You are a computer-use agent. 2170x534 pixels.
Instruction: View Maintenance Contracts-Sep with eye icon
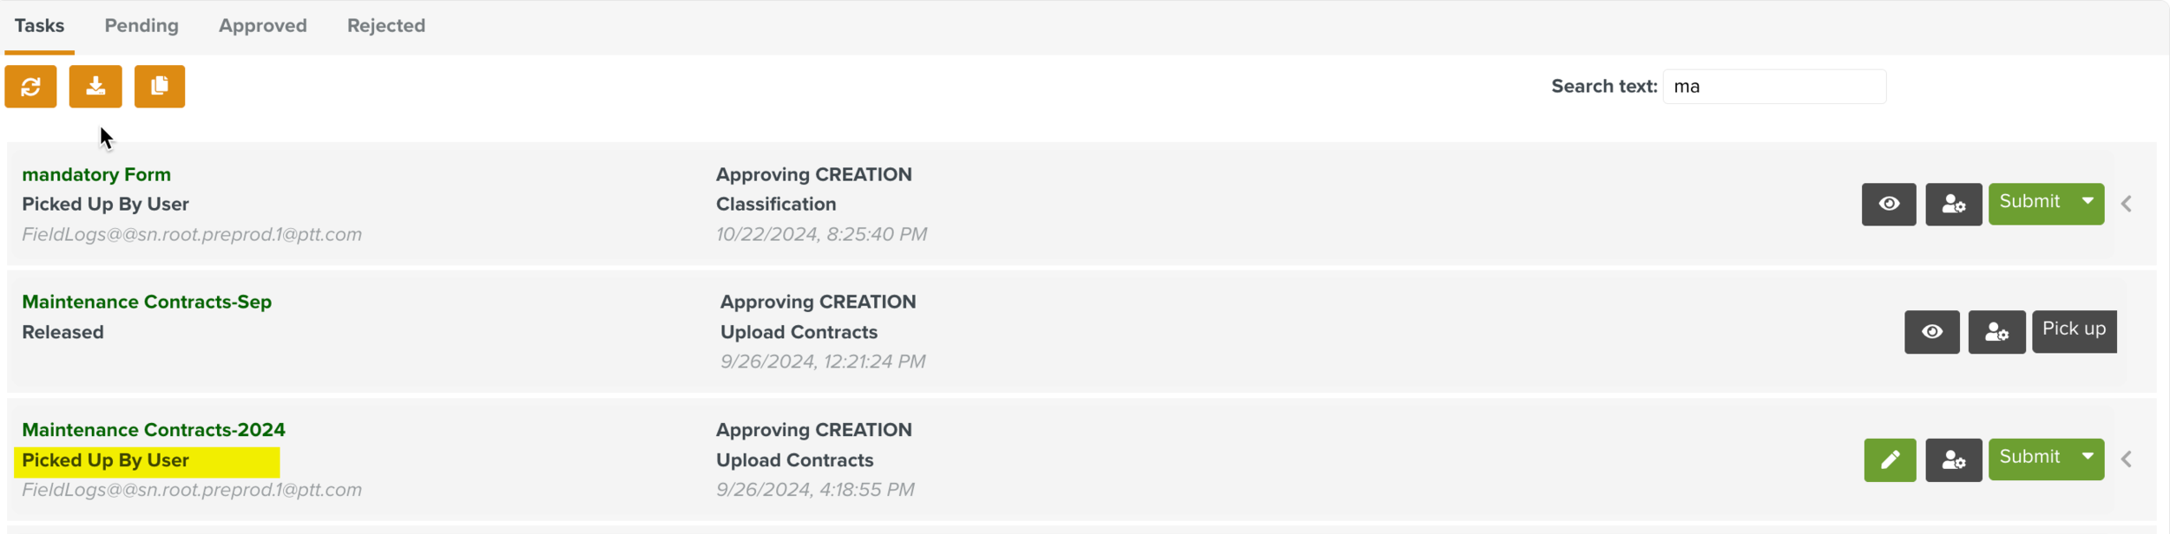(x=1931, y=332)
